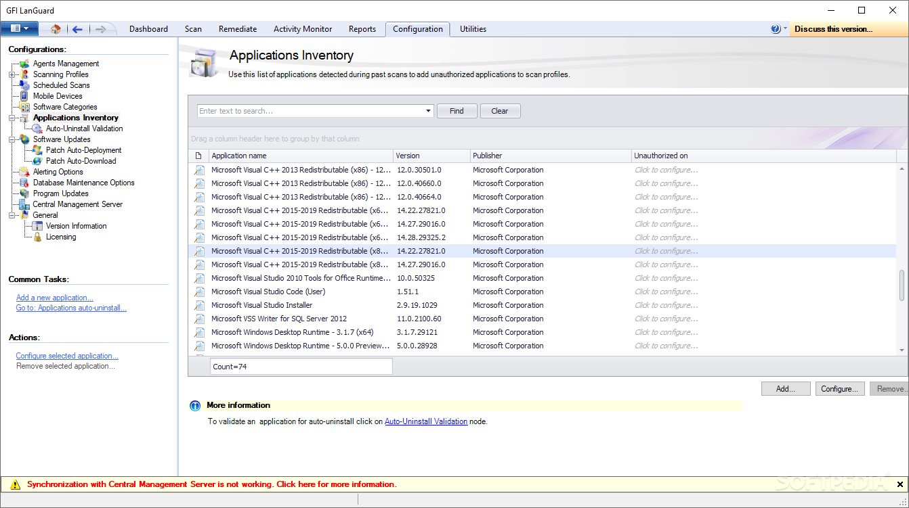
Task: Switch to the Reports tab
Action: (362, 29)
